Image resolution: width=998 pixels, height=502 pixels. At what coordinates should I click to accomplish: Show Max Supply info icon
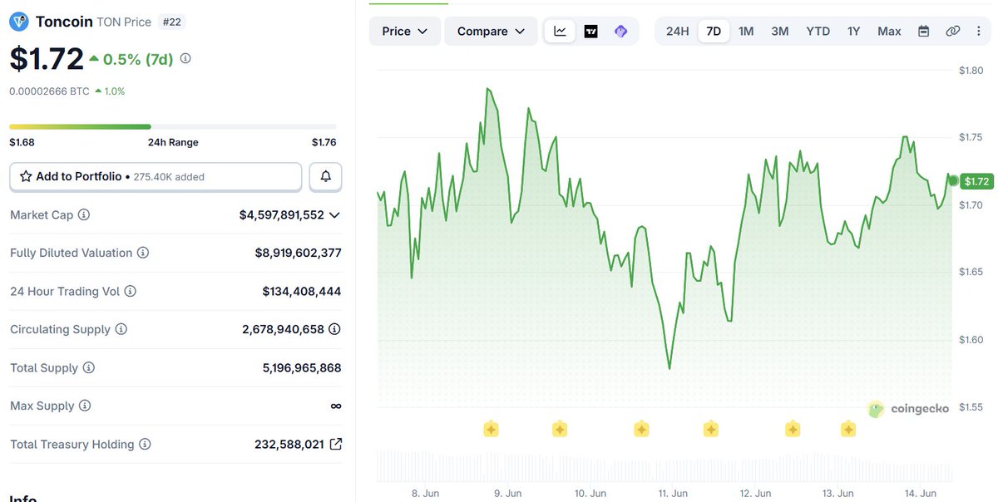(x=84, y=406)
